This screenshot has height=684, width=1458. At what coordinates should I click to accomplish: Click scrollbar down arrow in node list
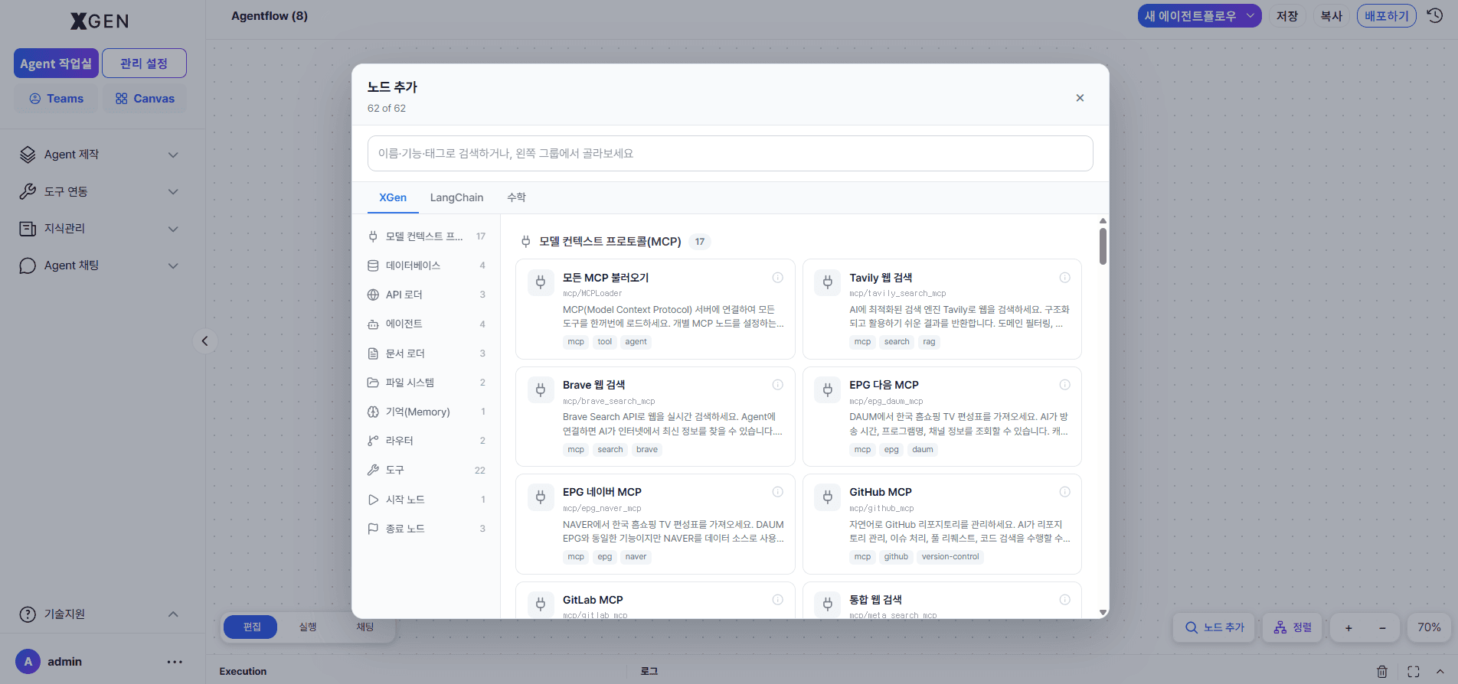(x=1103, y=612)
